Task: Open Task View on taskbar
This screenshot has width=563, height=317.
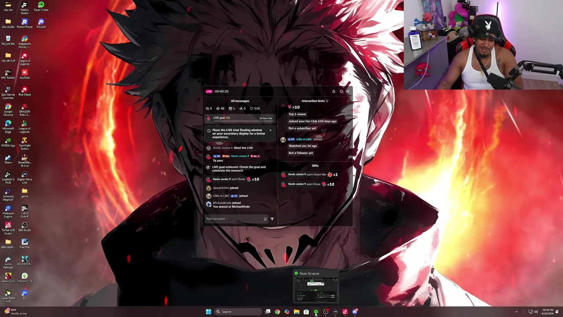Action: (x=267, y=312)
